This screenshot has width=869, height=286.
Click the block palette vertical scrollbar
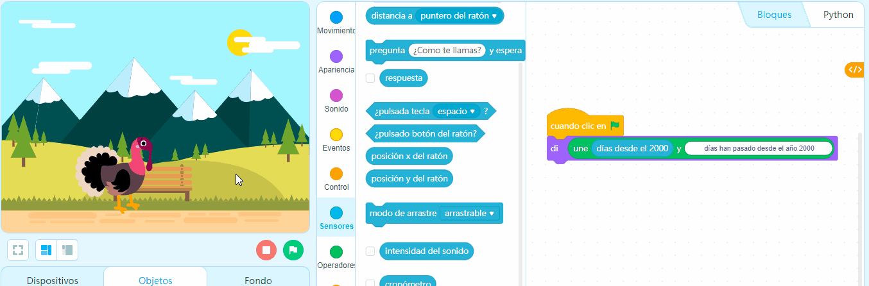tap(521, 173)
